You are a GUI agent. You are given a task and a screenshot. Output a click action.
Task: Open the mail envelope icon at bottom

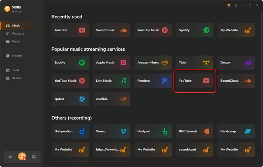34,157
